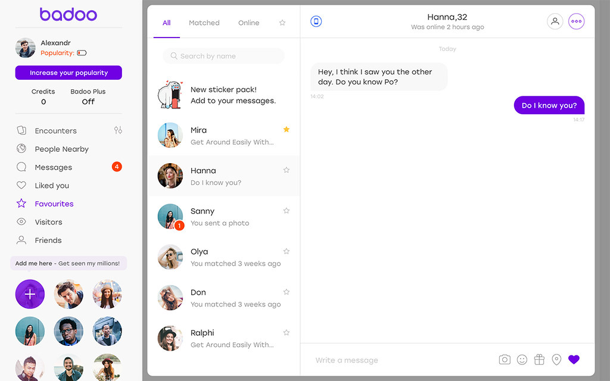Open the Friends person icon

pyautogui.click(x=21, y=240)
